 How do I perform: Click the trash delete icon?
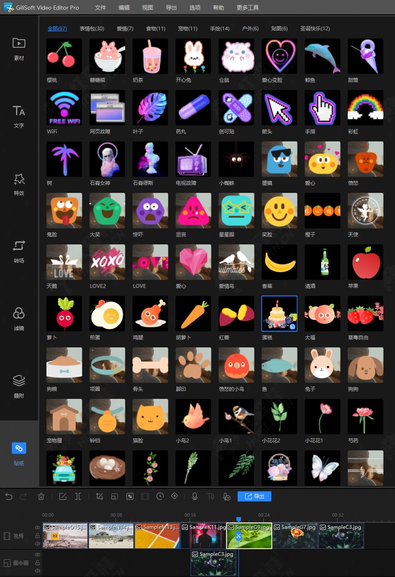[x=41, y=496]
